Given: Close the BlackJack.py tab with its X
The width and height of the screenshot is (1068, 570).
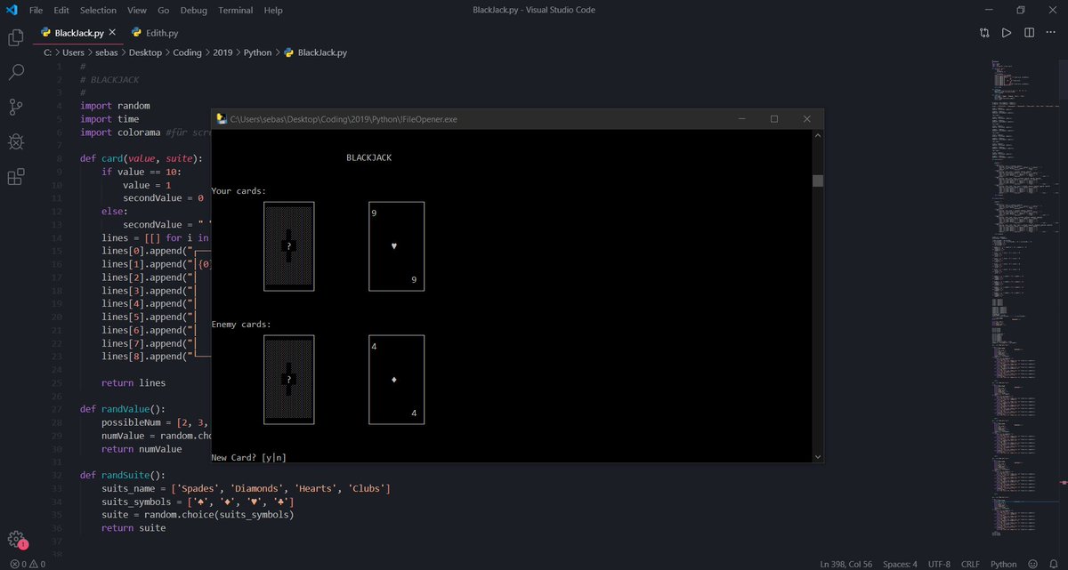Looking at the screenshot, I should [x=114, y=33].
